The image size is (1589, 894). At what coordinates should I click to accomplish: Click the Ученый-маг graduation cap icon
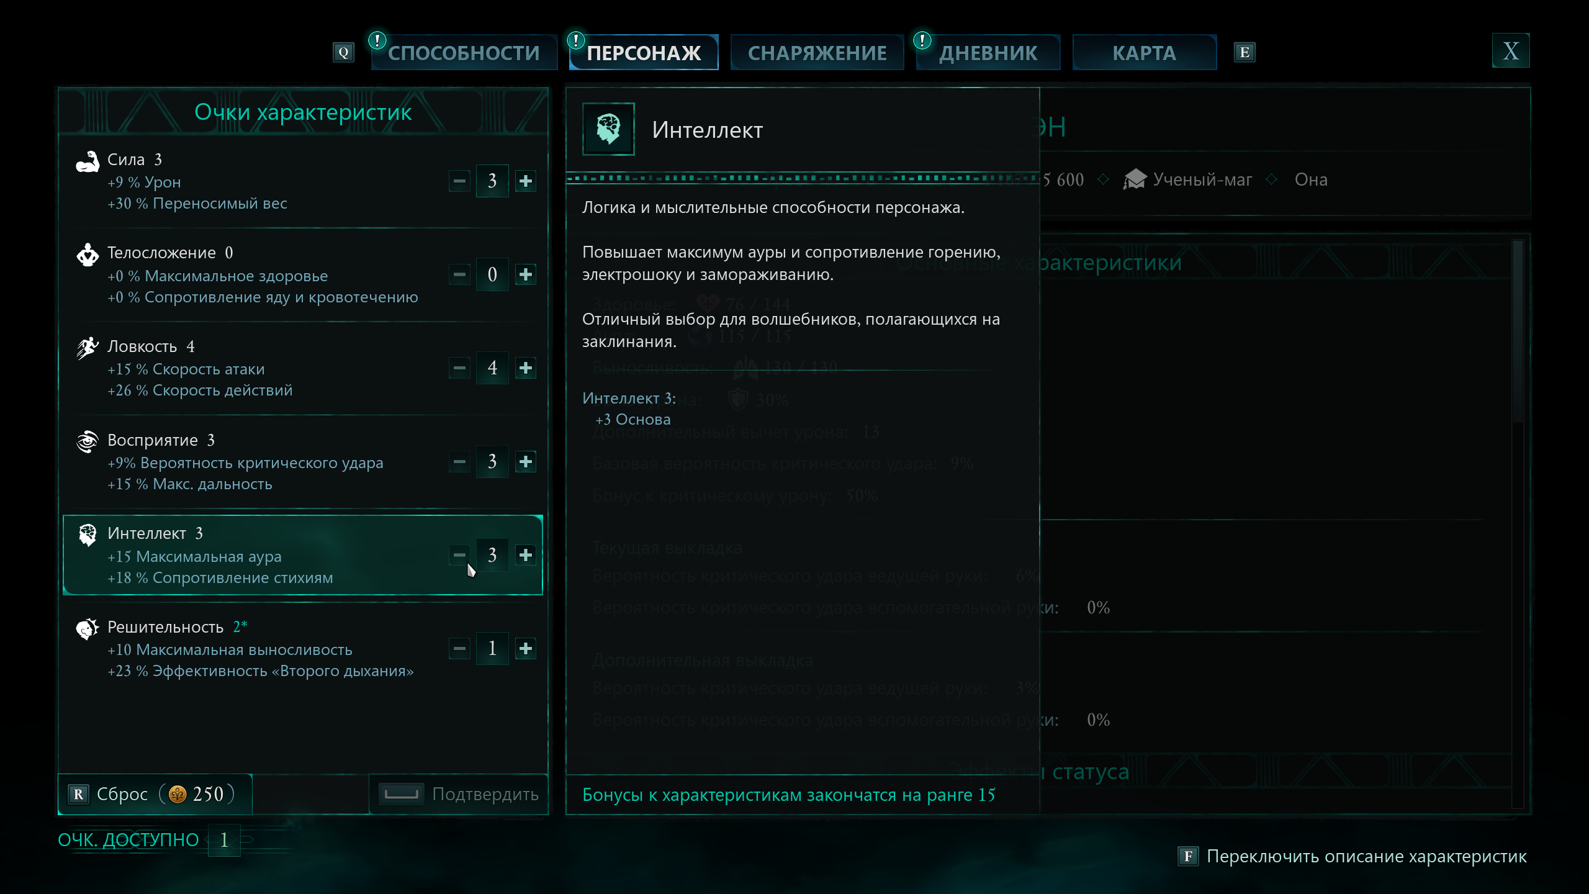tap(1135, 179)
